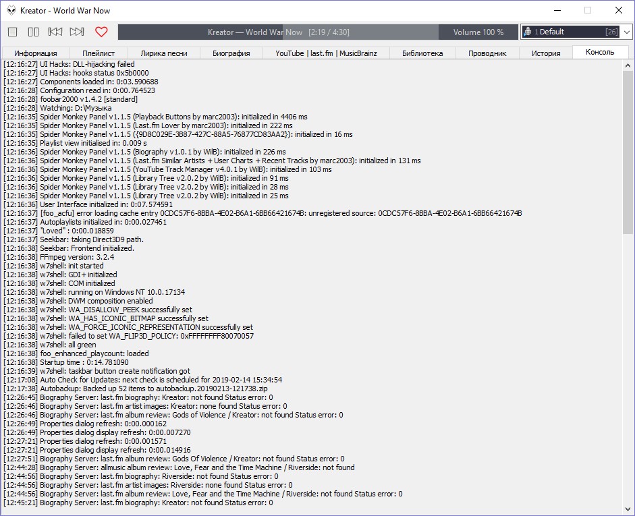Select the 'Auto Check for Updates' log line
The height and width of the screenshot is (516, 635).
click(142, 380)
